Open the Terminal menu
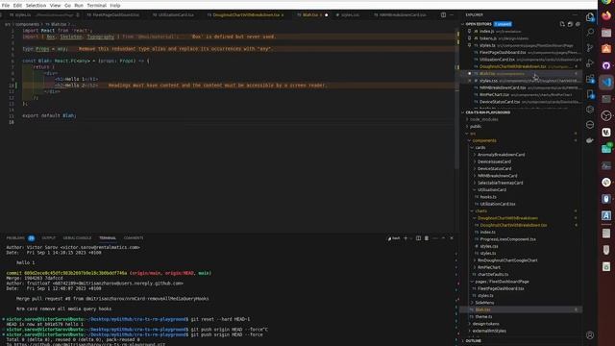The width and height of the screenshot is (615, 346). click(x=96, y=6)
